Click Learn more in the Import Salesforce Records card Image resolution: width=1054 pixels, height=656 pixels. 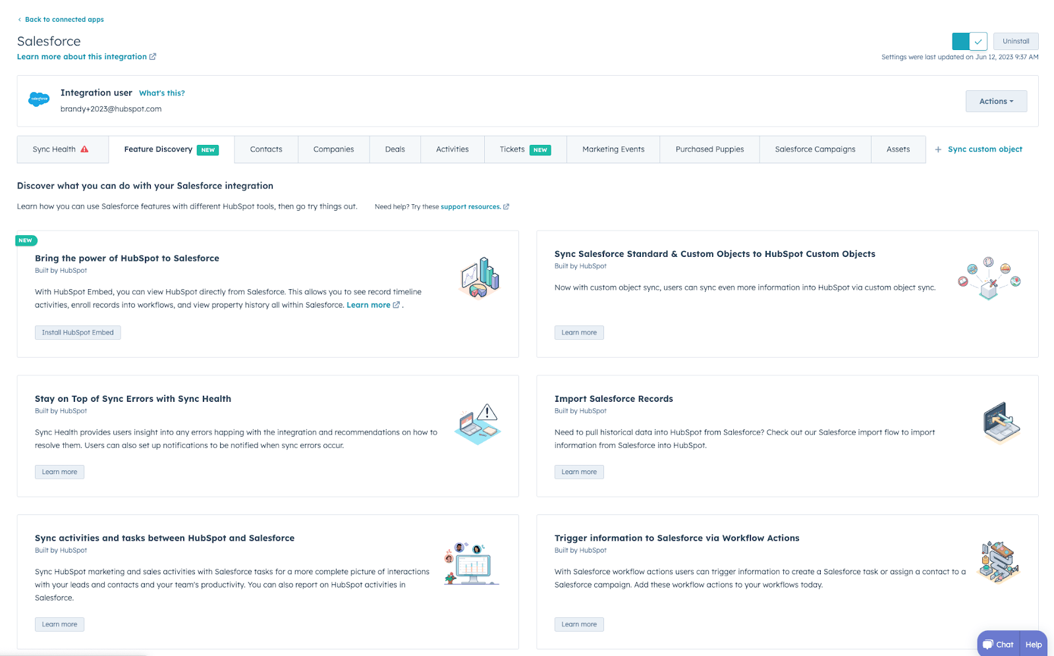[x=578, y=472]
